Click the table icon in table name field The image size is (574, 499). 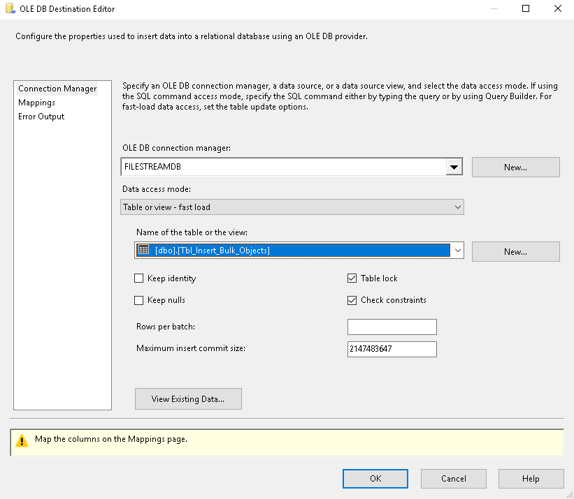[143, 250]
